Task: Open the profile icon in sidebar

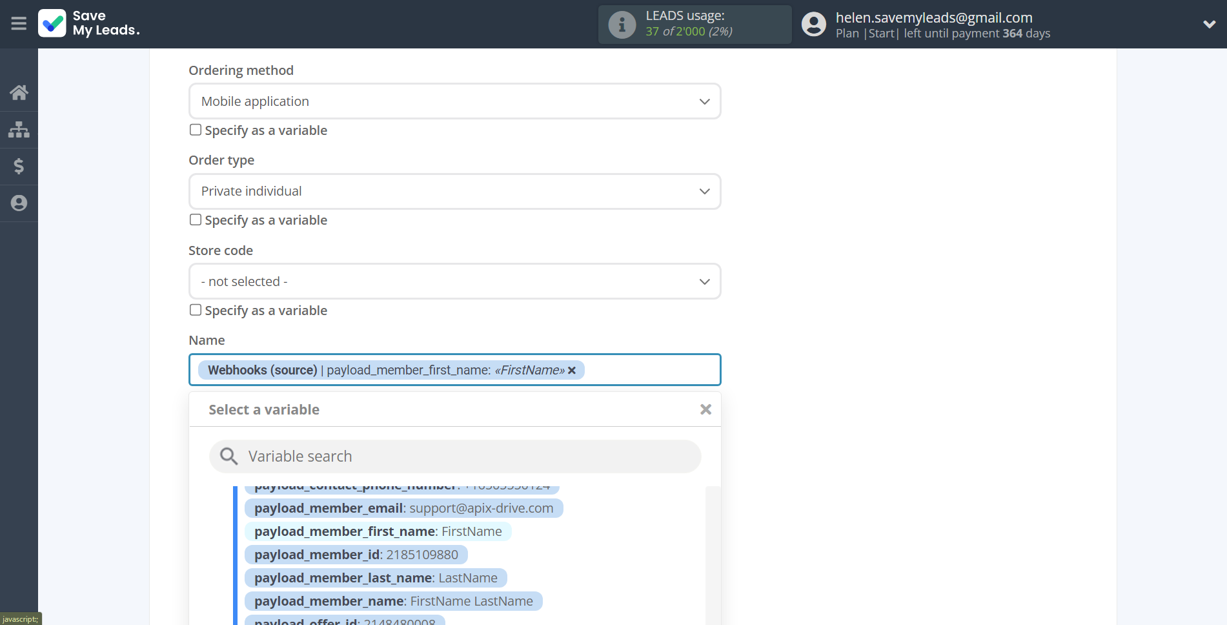Action: [19, 203]
